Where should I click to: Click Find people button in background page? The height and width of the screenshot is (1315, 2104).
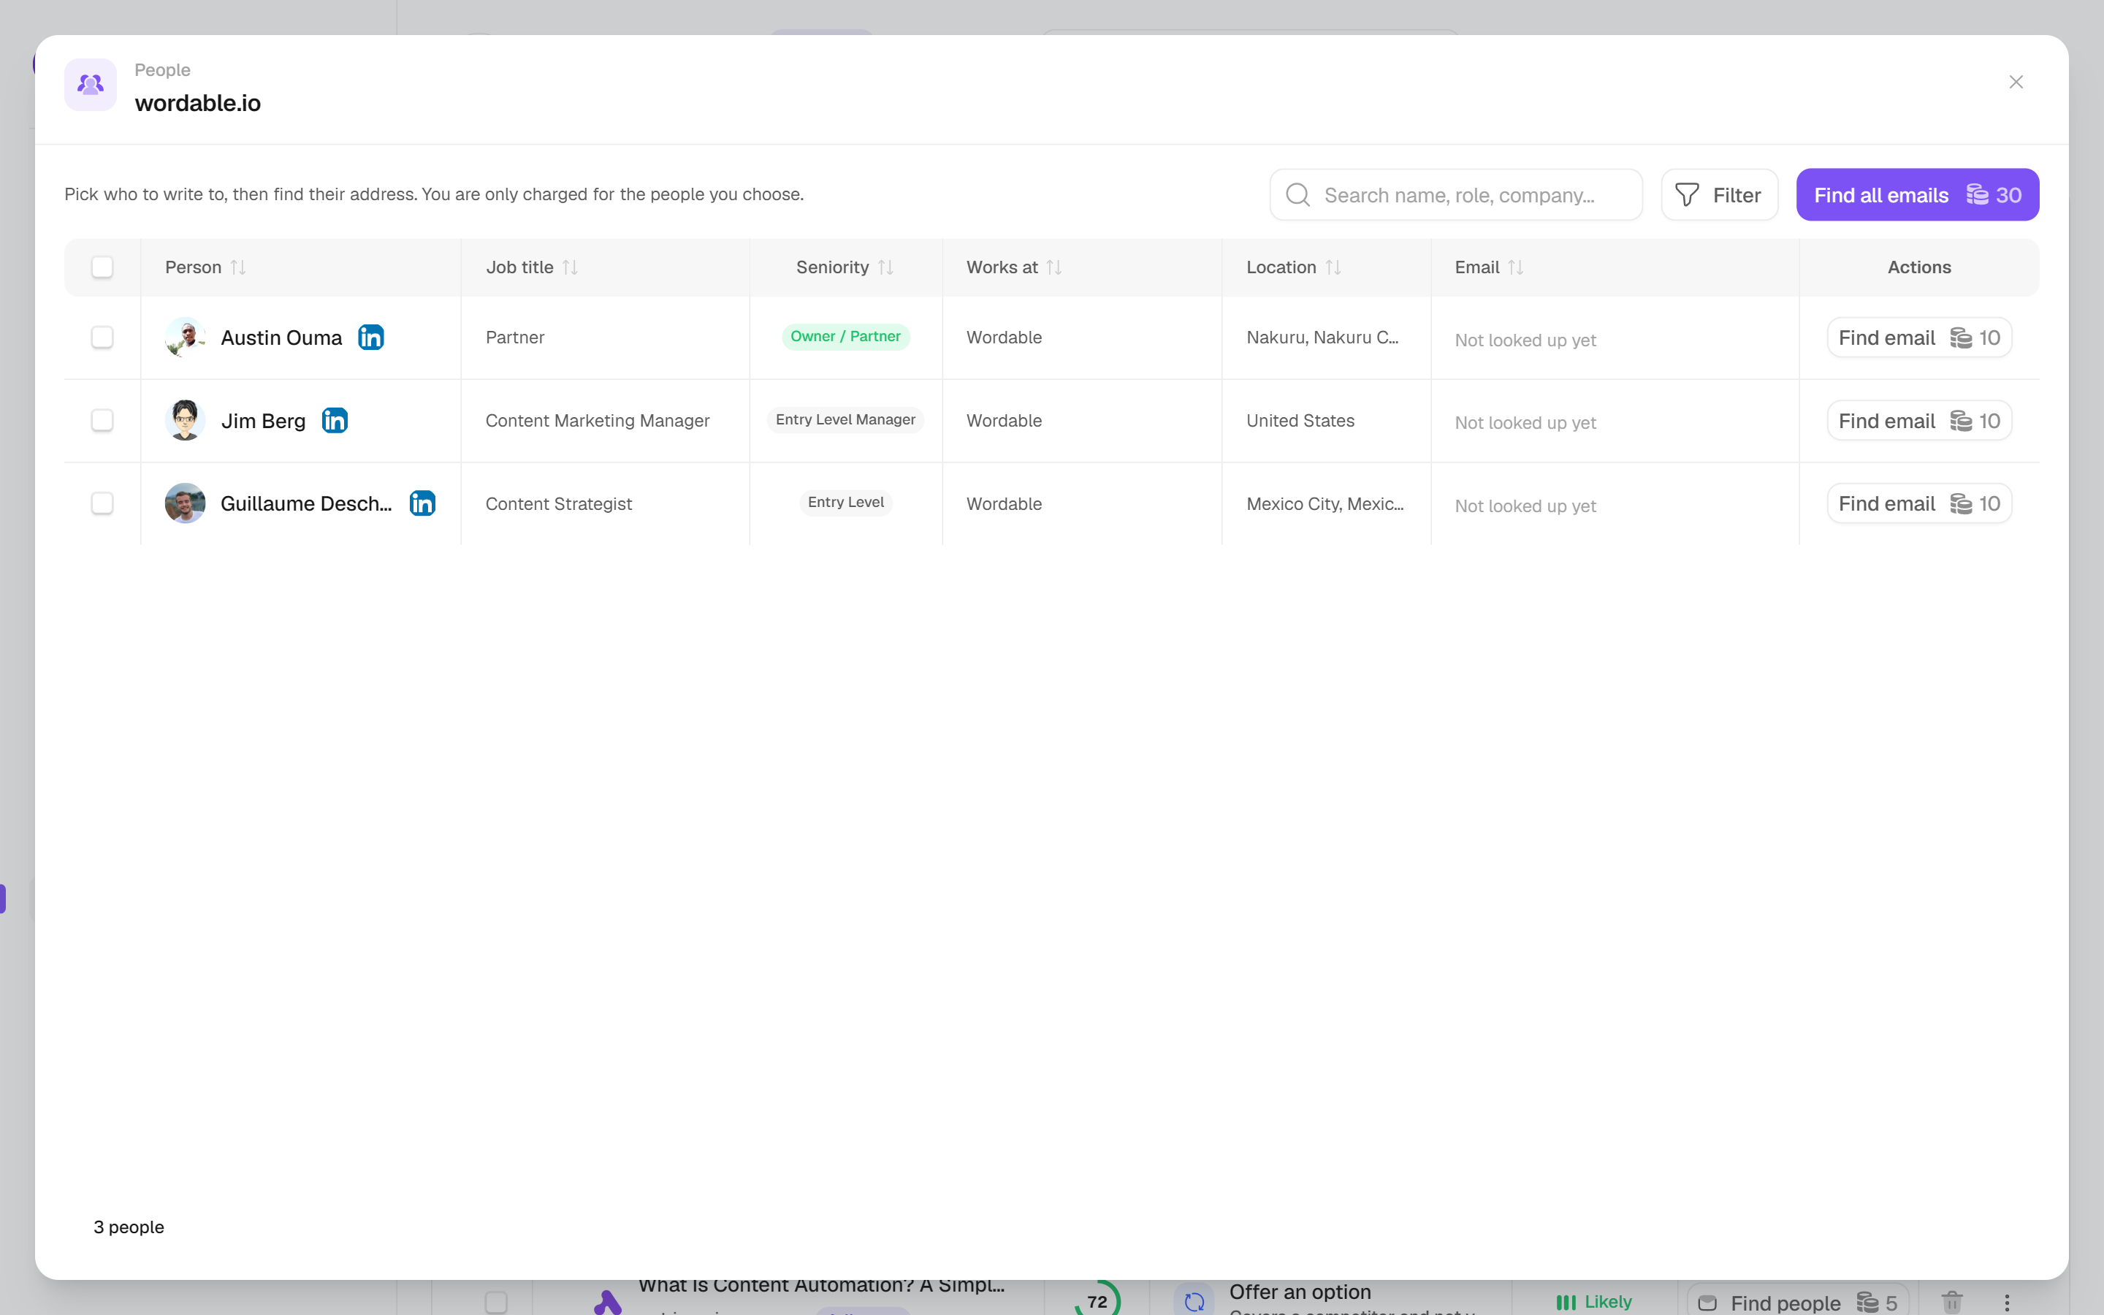(1797, 1301)
